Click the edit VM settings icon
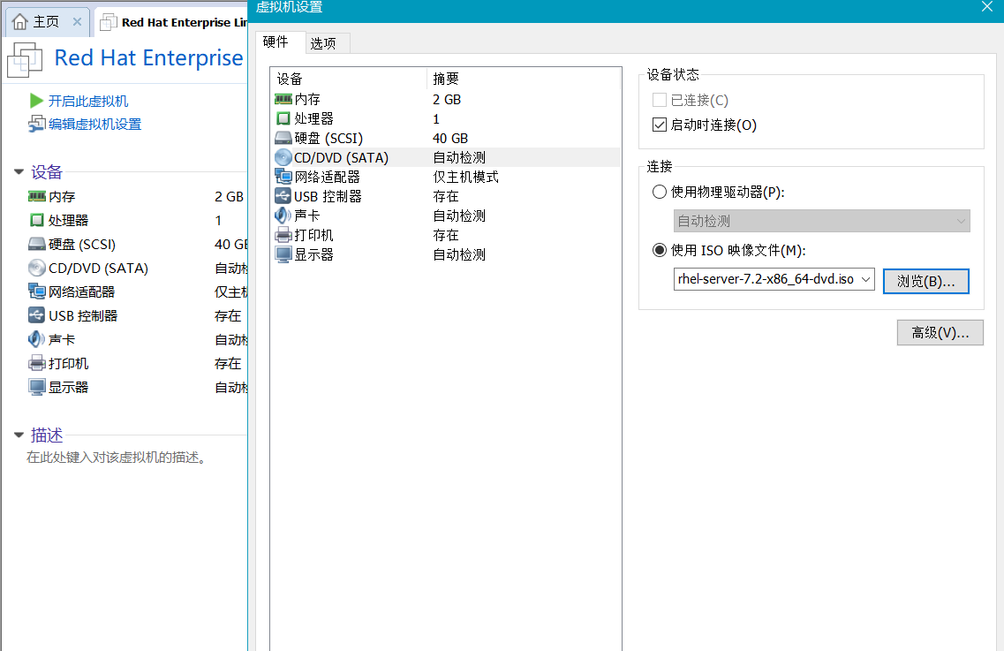The height and width of the screenshot is (651, 1004). (36, 124)
